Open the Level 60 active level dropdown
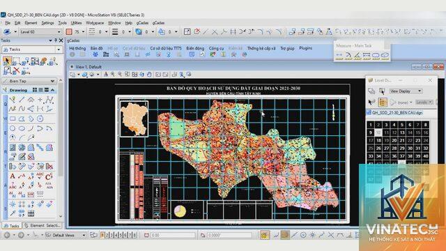This screenshot has width=446, height=251. tap(40, 32)
